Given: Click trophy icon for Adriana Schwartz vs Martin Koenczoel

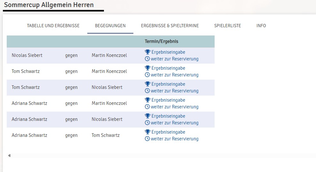Looking at the screenshot, I should [147, 100].
